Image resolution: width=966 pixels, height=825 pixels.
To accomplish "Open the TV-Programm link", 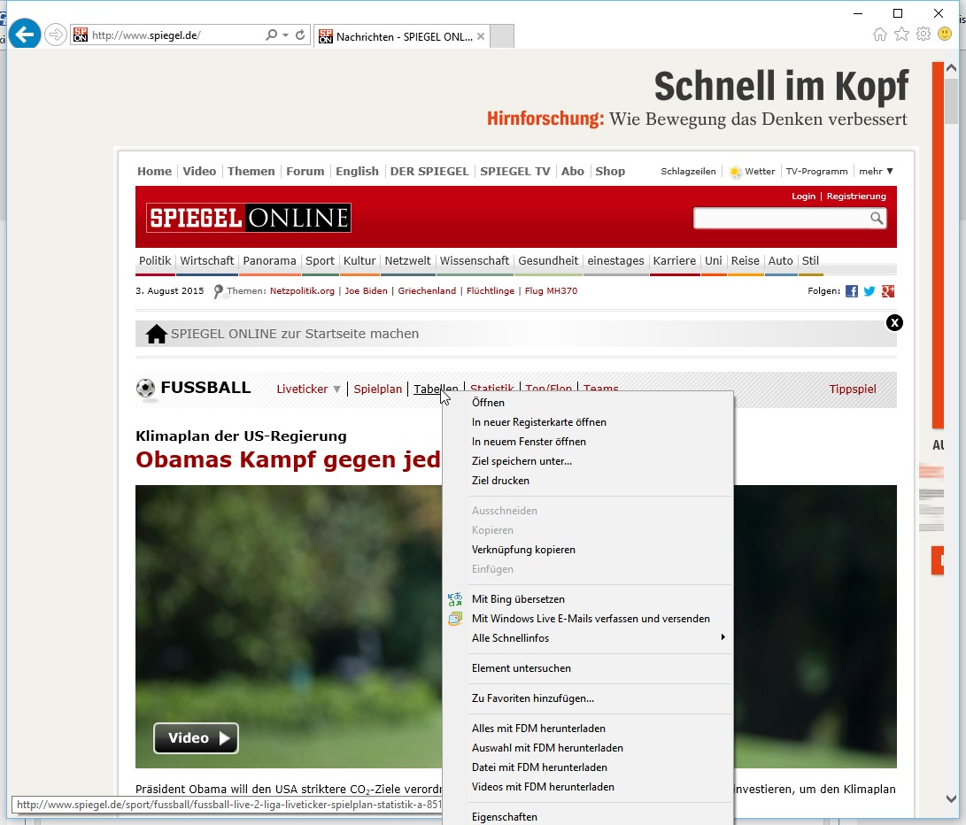I will point(817,171).
